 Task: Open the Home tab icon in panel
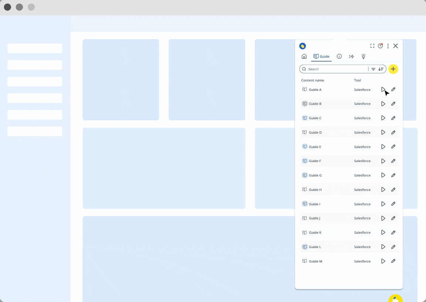[x=304, y=56]
